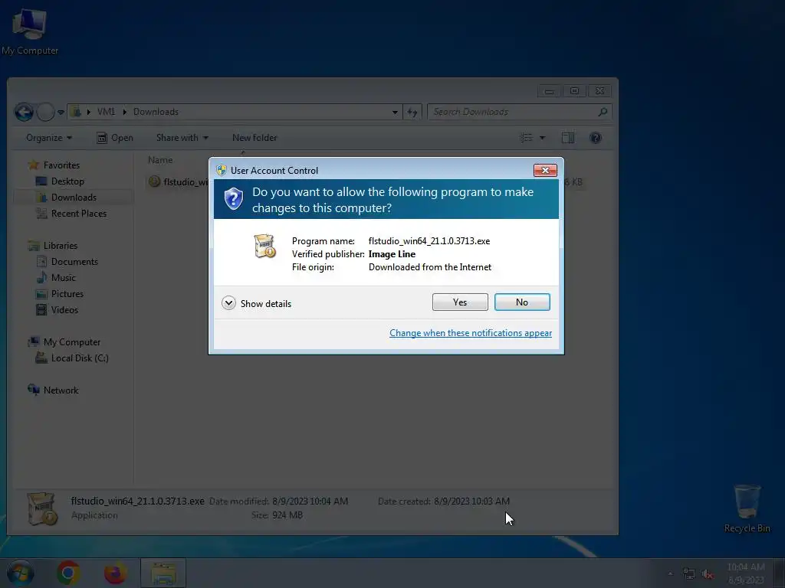Open recent pages dropdown beside navigation arrows
Image resolution: width=785 pixels, height=588 pixels.
tap(61, 112)
